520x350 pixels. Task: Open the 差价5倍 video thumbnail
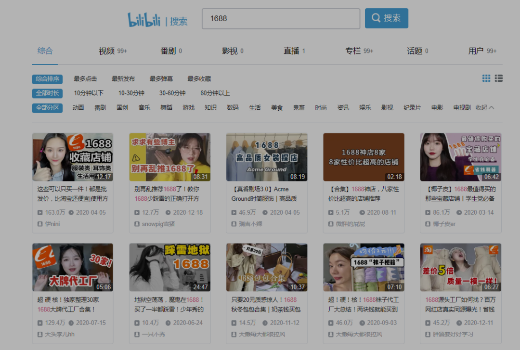click(461, 267)
